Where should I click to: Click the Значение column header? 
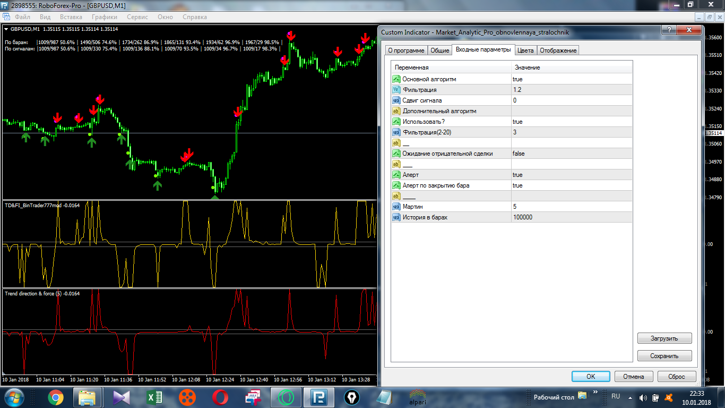tap(572, 67)
